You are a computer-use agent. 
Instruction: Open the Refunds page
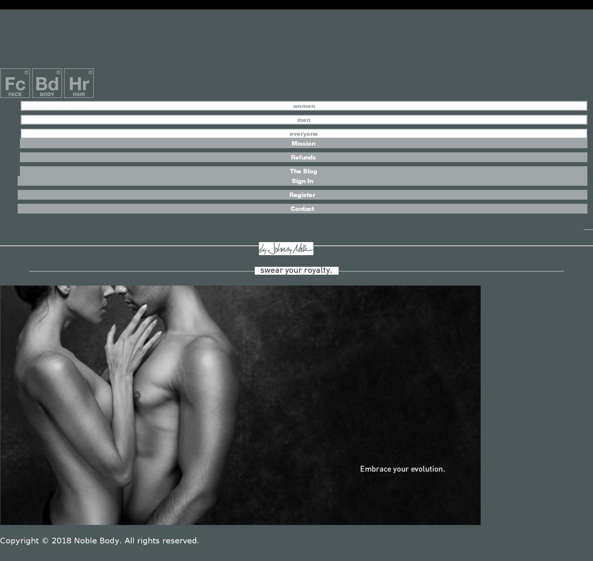(304, 157)
